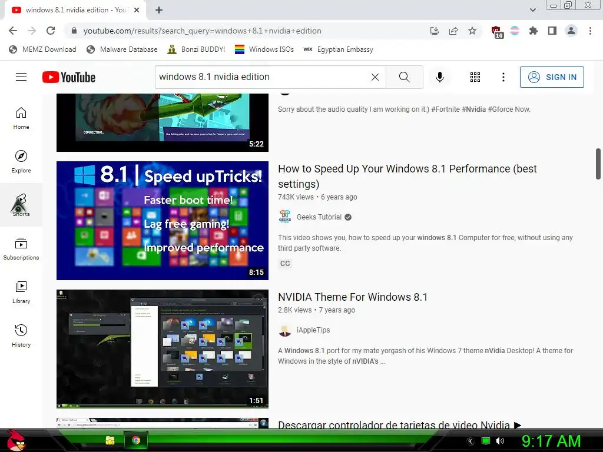Expand the tab search chevron
The image size is (603, 452).
click(x=532, y=10)
